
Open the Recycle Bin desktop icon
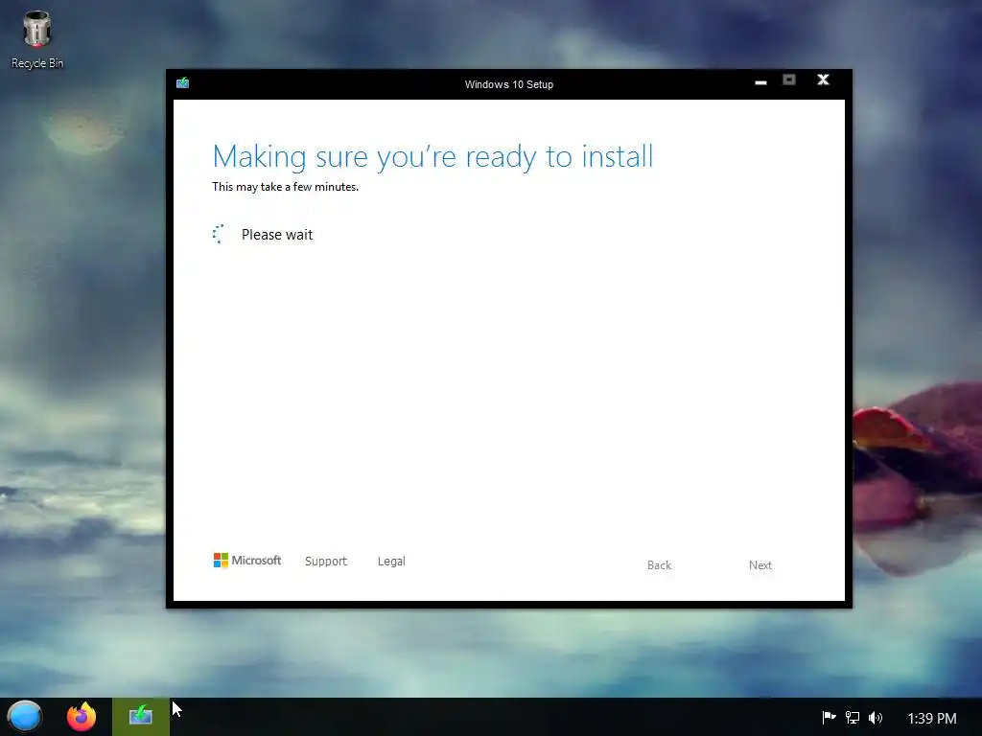[x=37, y=38]
